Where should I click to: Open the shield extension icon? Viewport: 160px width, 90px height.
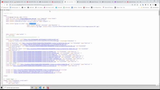pos(145,5)
